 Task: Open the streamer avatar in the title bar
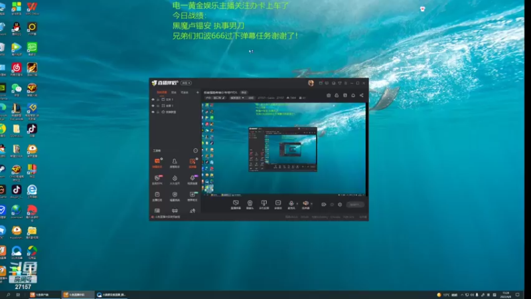[311, 83]
